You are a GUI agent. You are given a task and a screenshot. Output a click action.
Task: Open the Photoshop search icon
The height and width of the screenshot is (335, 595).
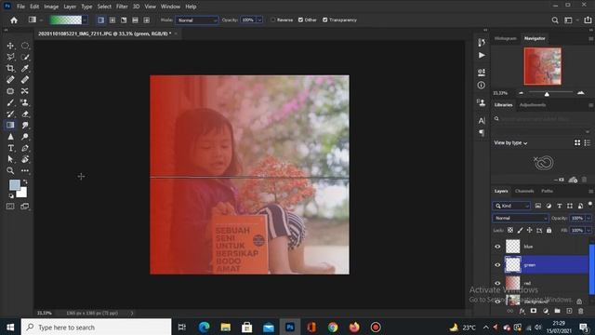pos(555,20)
